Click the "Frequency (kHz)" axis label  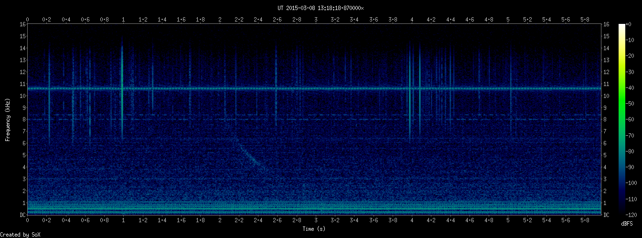pyautogui.click(x=8, y=119)
